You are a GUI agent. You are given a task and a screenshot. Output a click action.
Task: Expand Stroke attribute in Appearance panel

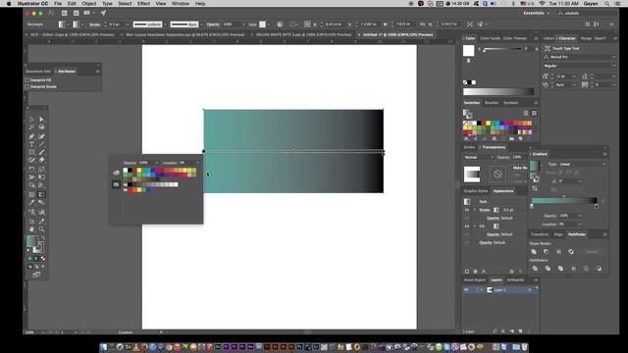475,210
